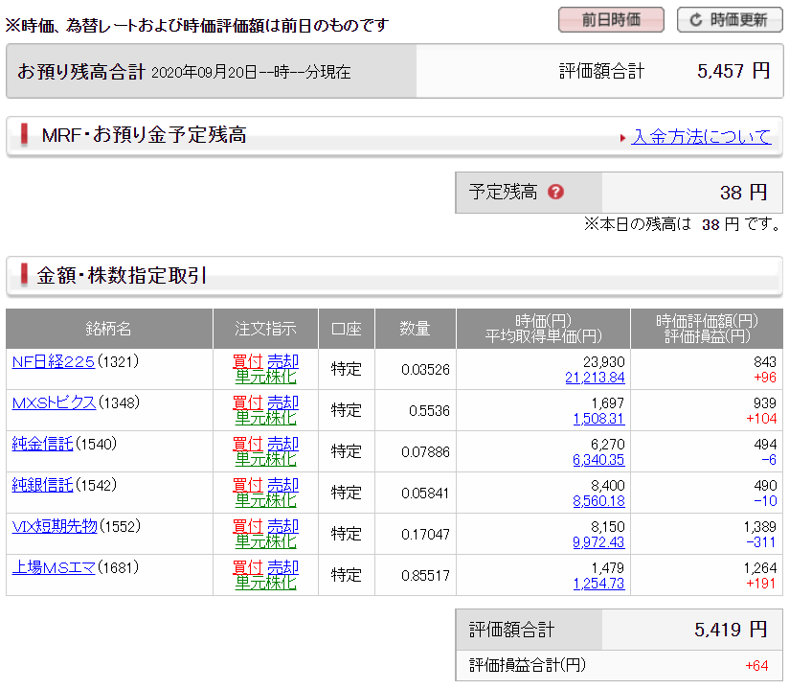Open average cost 21,213.84 link
789x689 pixels.
pos(595,378)
